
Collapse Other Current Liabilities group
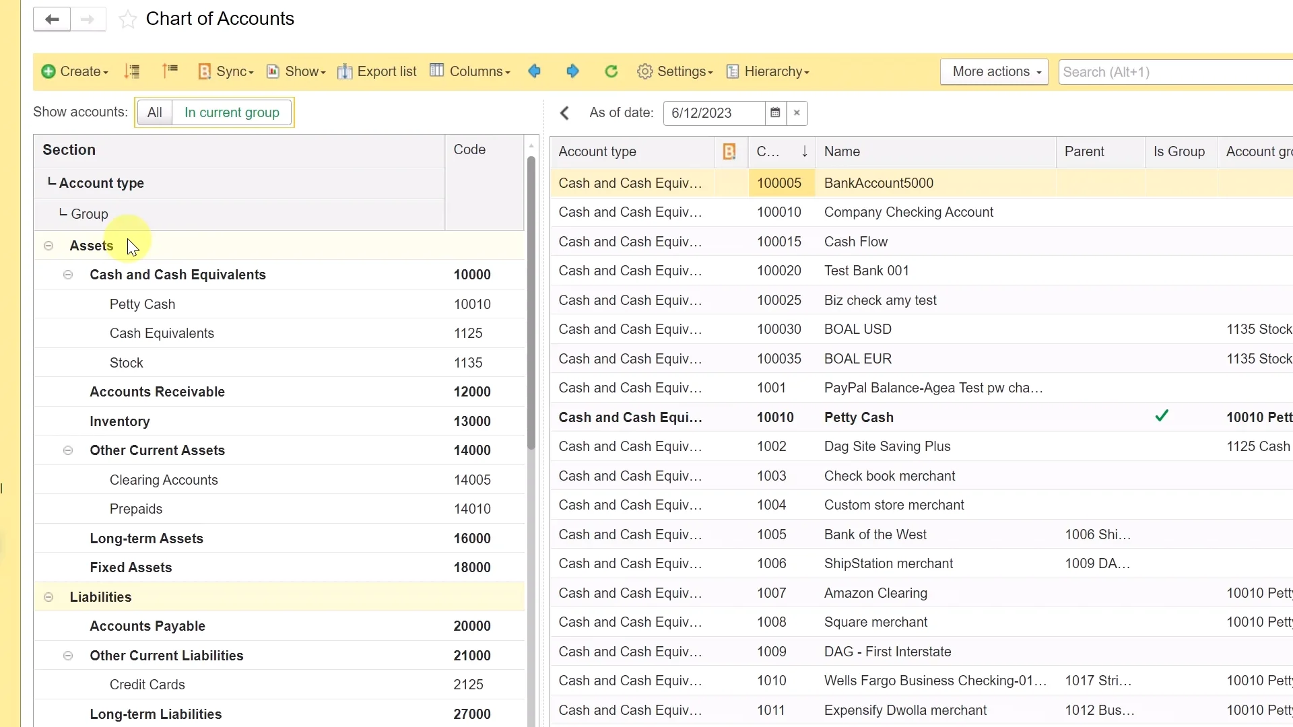click(x=67, y=656)
